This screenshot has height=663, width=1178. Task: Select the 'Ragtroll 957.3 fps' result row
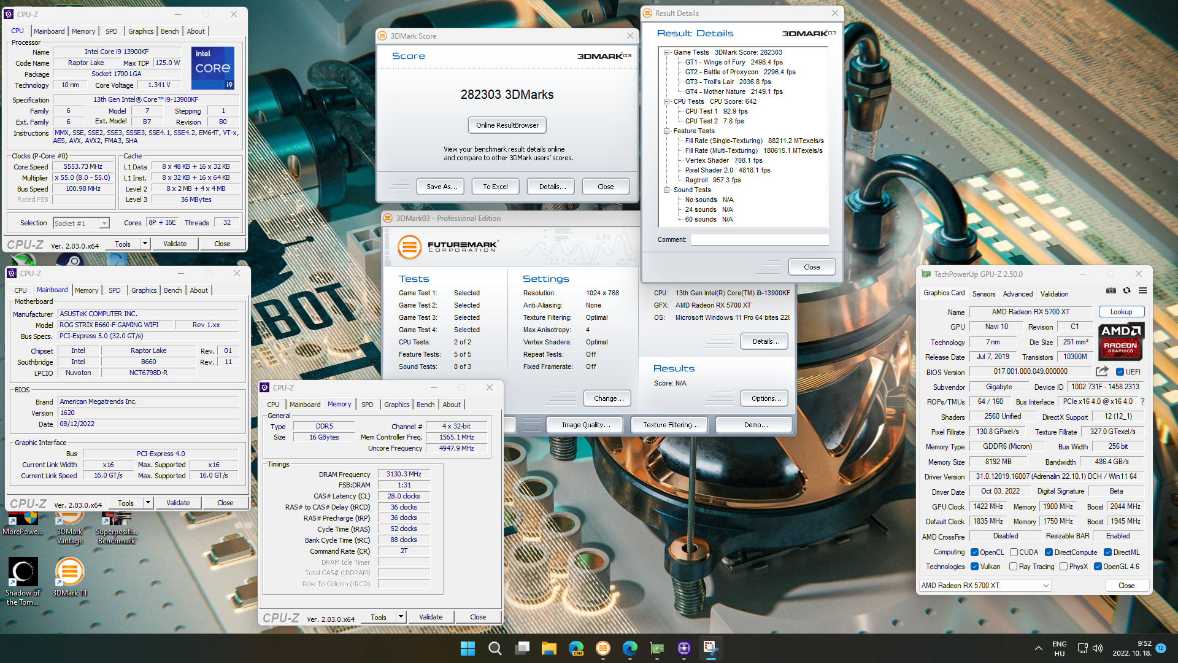[x=713, y=180]
